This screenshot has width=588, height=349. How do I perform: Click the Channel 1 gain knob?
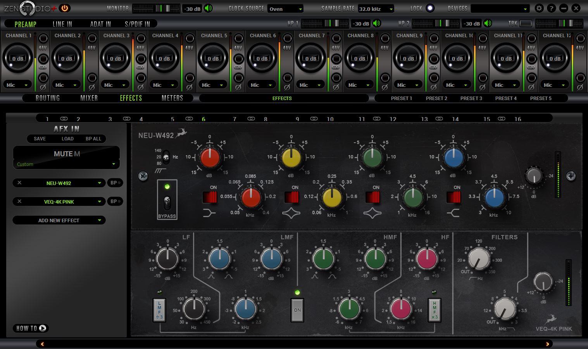tap(17, 58)
